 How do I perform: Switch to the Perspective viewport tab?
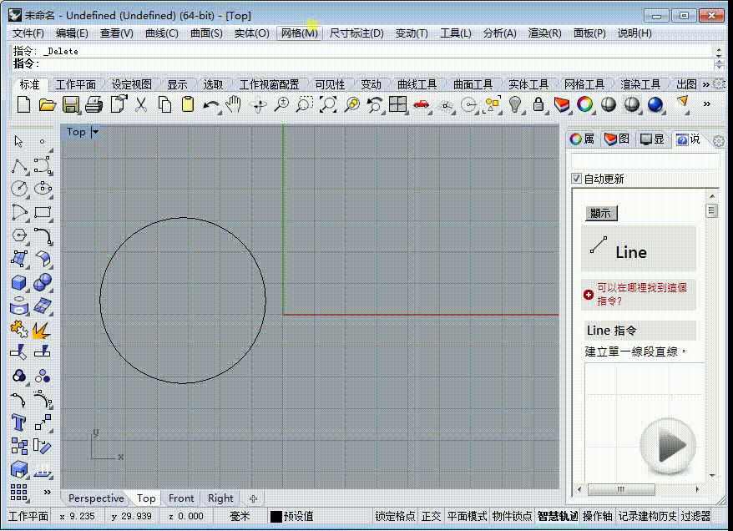click(x=96, y=498)
